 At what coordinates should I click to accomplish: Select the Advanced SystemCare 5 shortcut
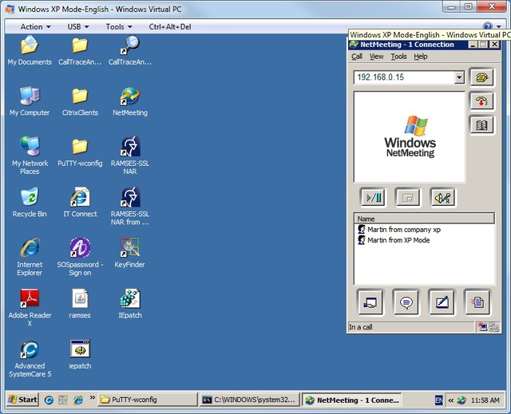point(30,358)
